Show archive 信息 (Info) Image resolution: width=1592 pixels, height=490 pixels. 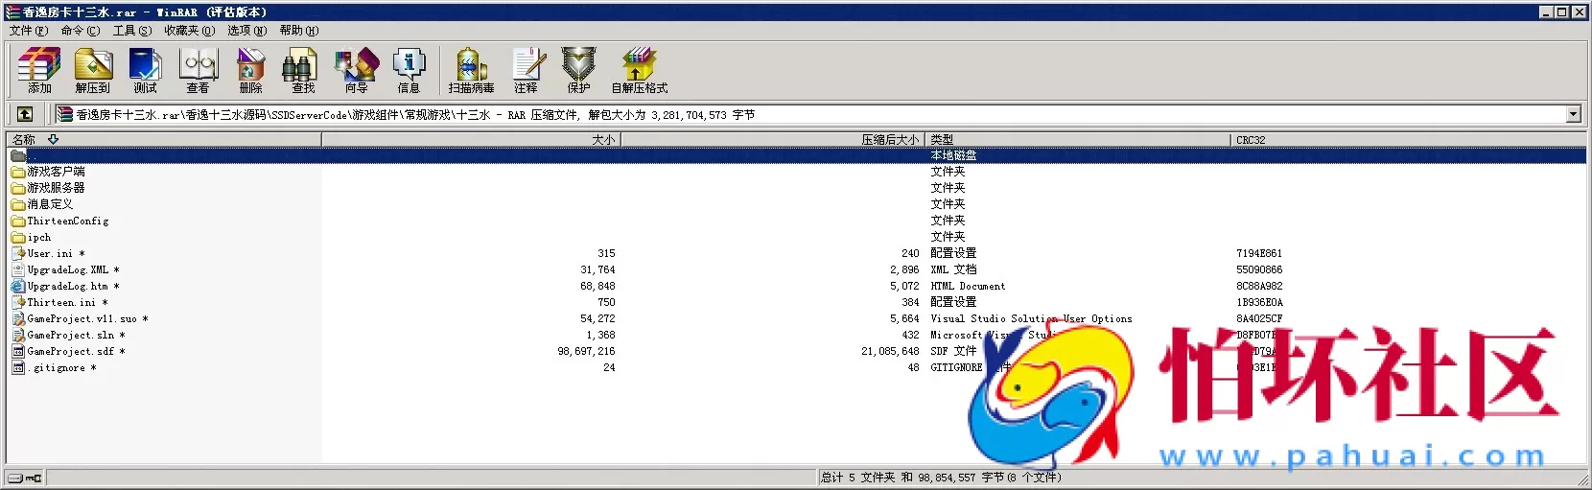(x=409, y=70)
